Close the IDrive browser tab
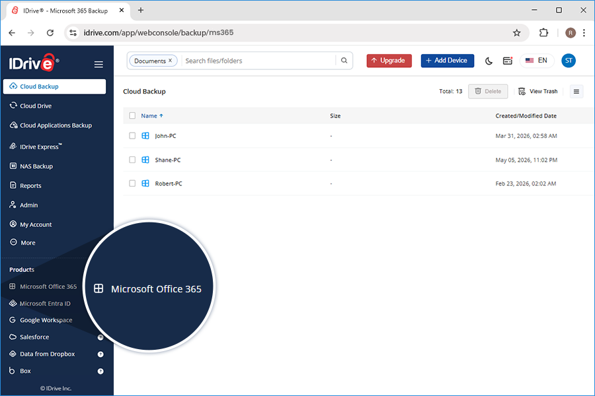The width and height of the screenshot is (595, 396). tap(122, 11)
